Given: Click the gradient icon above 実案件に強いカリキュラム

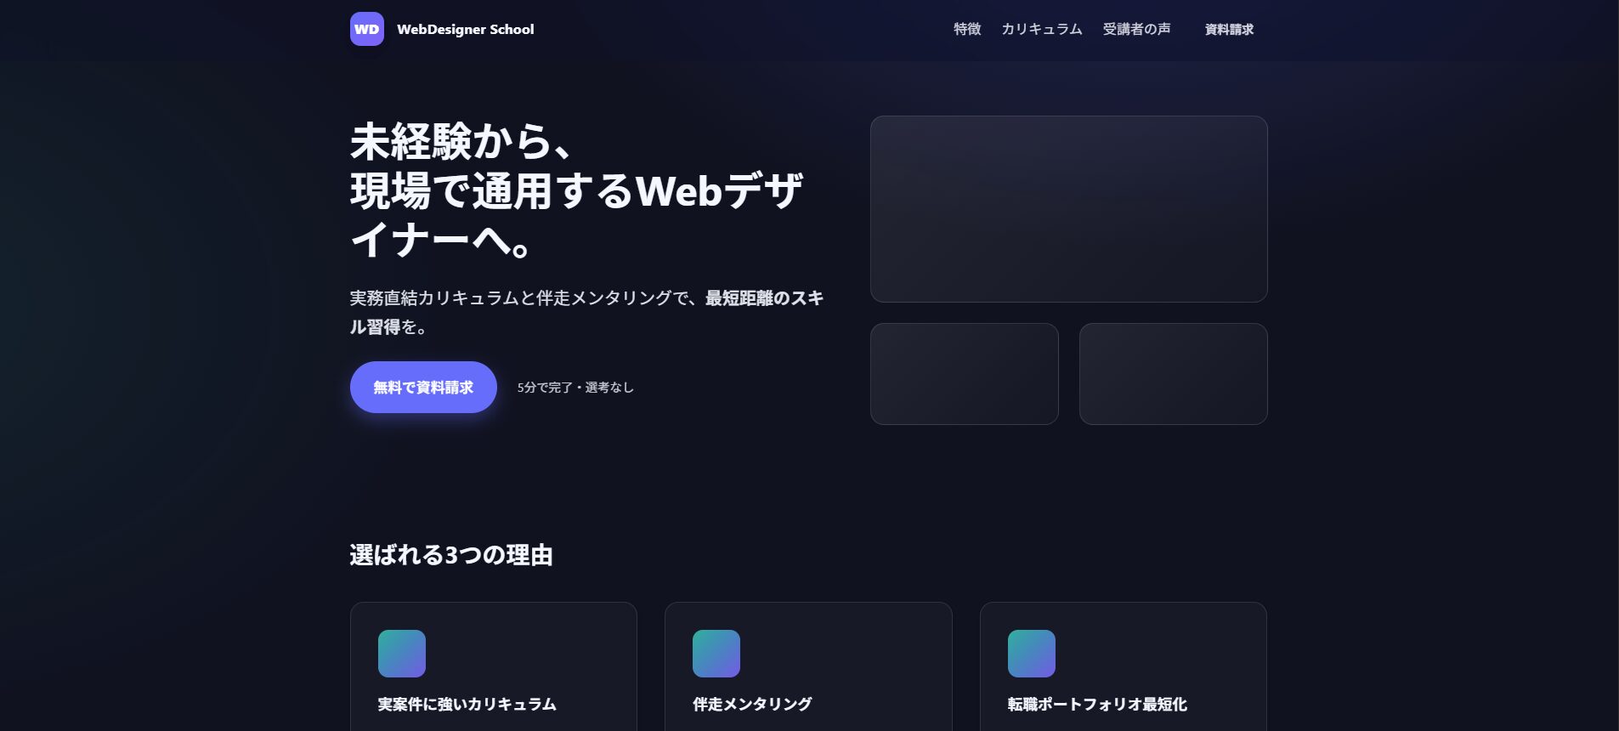Looking at the screenshot, I should click(x=402, y=654).
